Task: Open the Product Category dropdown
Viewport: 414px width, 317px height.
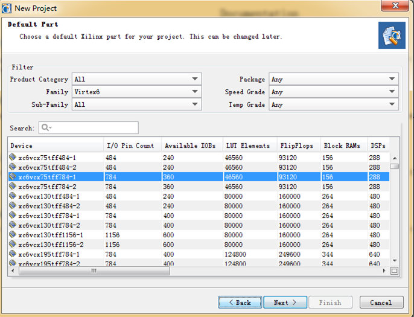Action: click(136, 79)
